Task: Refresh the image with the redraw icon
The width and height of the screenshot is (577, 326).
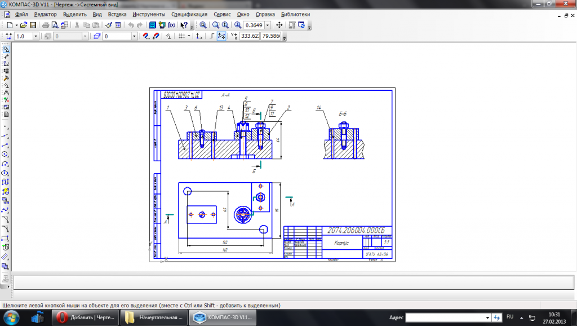Action: (301, 25)
